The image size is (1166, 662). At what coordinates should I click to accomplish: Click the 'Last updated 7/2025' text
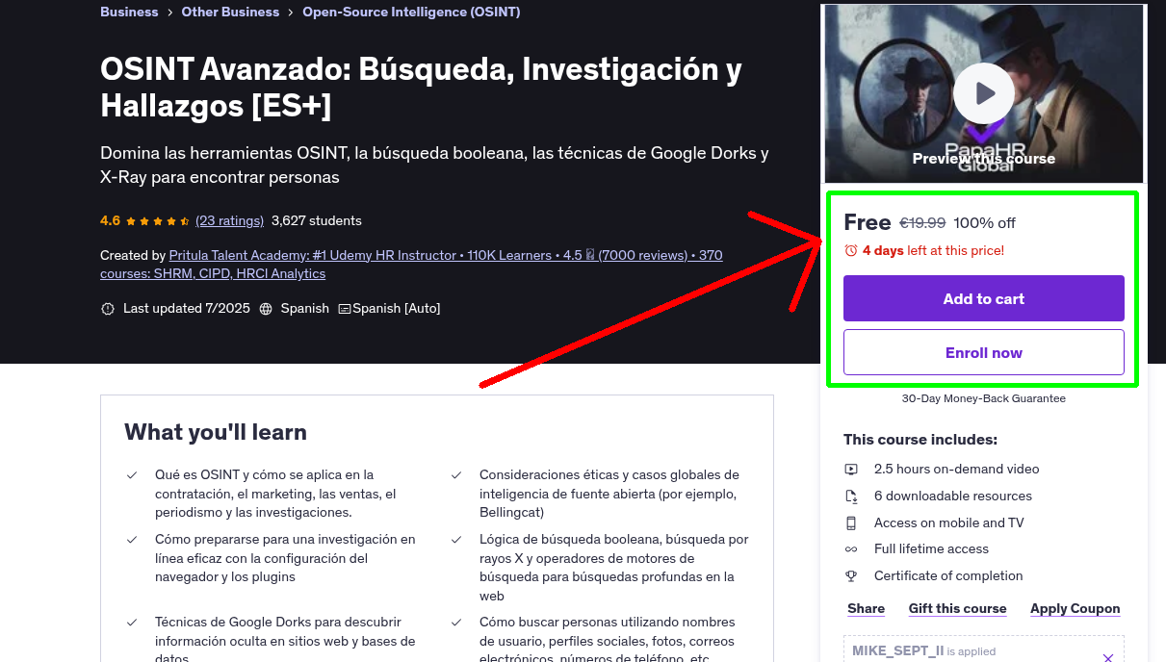(186, 308)
